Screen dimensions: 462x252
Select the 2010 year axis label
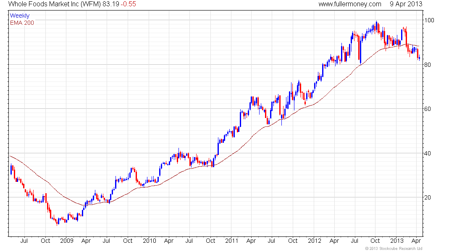tap(150, 241)
